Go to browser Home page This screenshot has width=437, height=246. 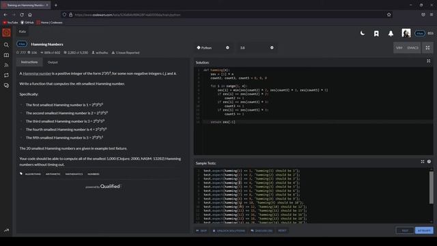(x=30, y=14)
